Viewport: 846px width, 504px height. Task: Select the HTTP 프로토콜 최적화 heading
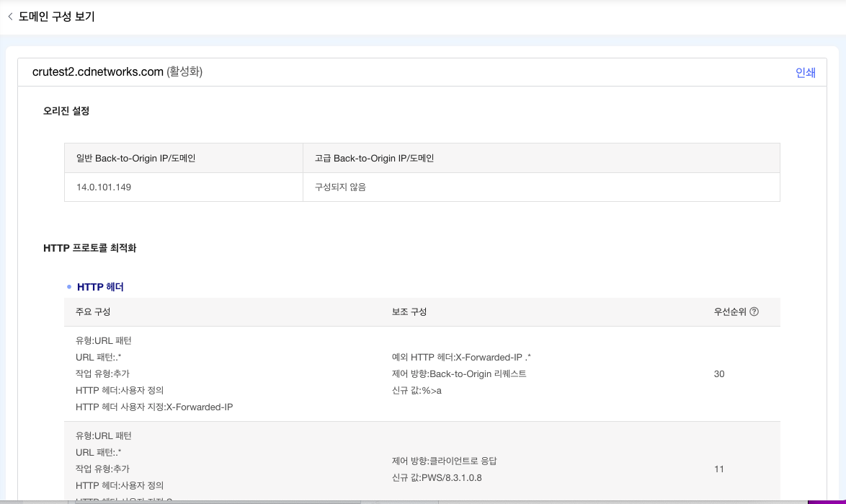90,248
